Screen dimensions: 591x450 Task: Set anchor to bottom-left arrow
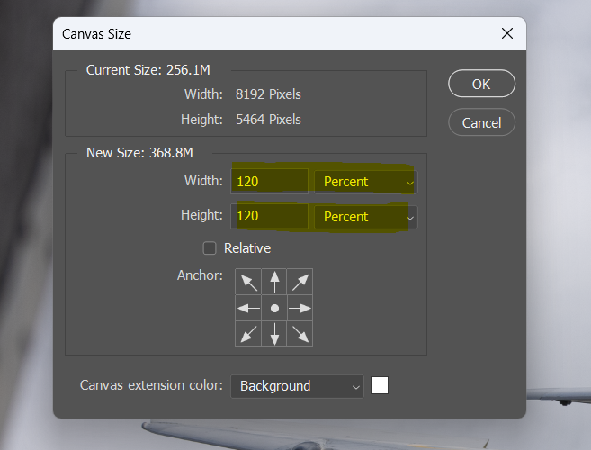248,334
